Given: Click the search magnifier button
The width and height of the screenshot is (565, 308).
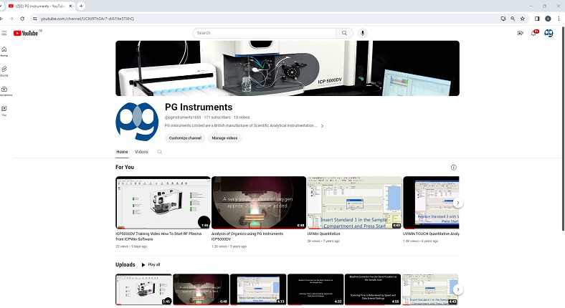Looking at the screenshot, I should click(344, 33).
